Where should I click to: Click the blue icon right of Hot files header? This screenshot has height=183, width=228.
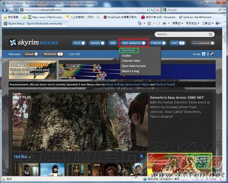[x=141, y=157]
